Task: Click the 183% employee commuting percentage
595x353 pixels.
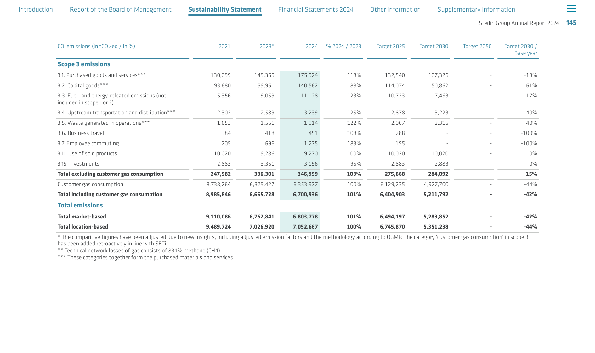Action: click(x=354, y=143)
